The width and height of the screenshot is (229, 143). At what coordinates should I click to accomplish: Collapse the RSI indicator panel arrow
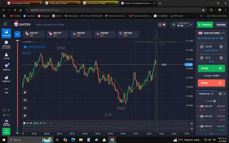[x=24, y=123]
